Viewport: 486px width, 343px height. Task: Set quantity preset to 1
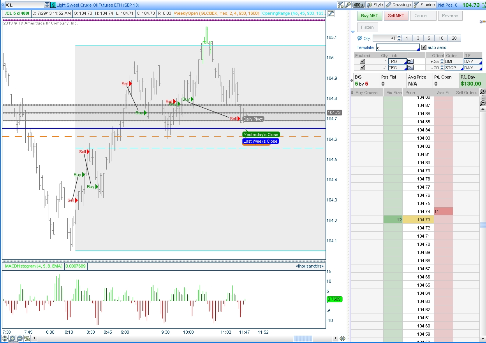pyautogui.click(x=407, y=38)
